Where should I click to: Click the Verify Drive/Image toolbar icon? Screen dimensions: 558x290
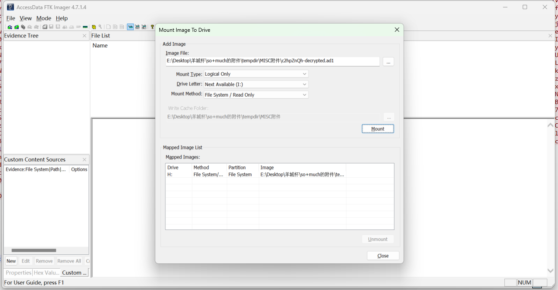pos(78,27)
